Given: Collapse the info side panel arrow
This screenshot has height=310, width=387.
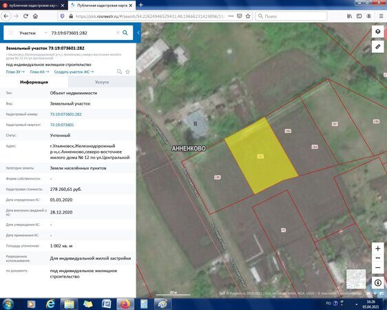Looking at the screenshot, I should [x=138, y=33].
